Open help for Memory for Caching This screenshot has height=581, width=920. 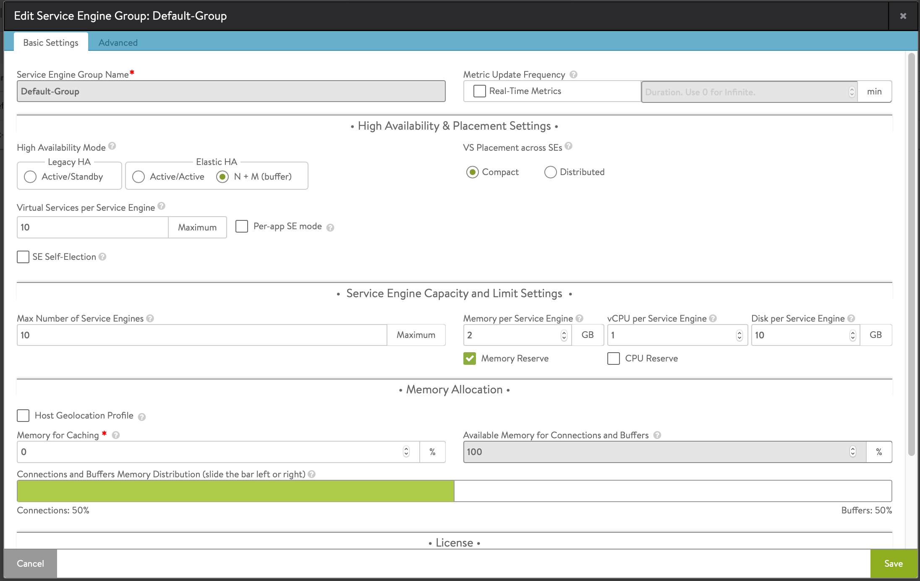click(x=116, y=435)
